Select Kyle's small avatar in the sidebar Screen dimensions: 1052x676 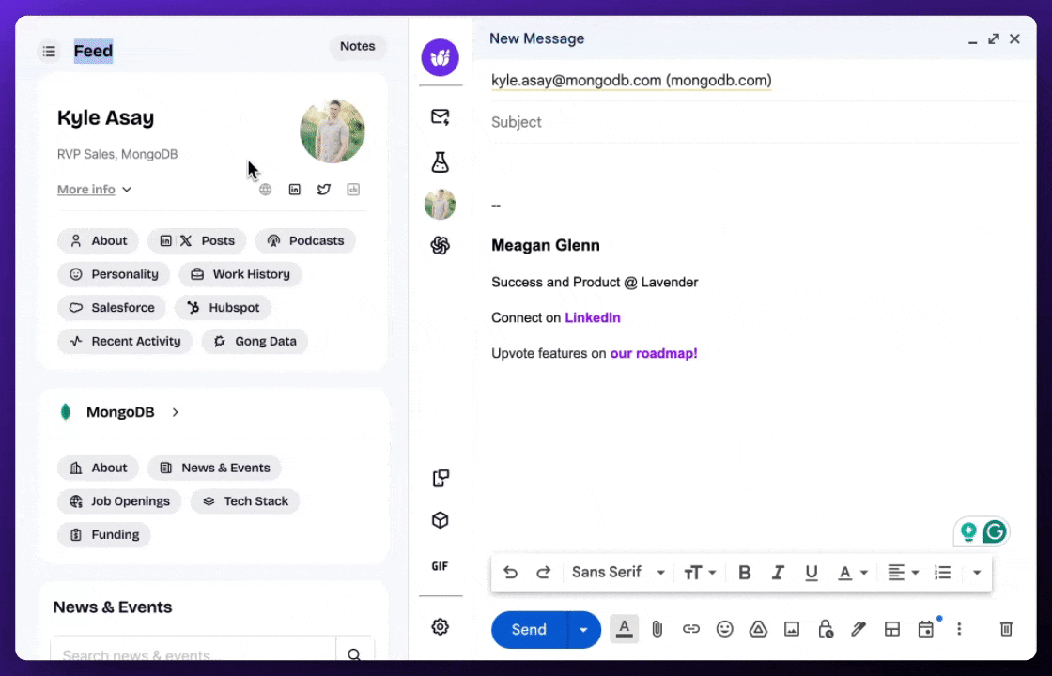(x=441, y=204)
